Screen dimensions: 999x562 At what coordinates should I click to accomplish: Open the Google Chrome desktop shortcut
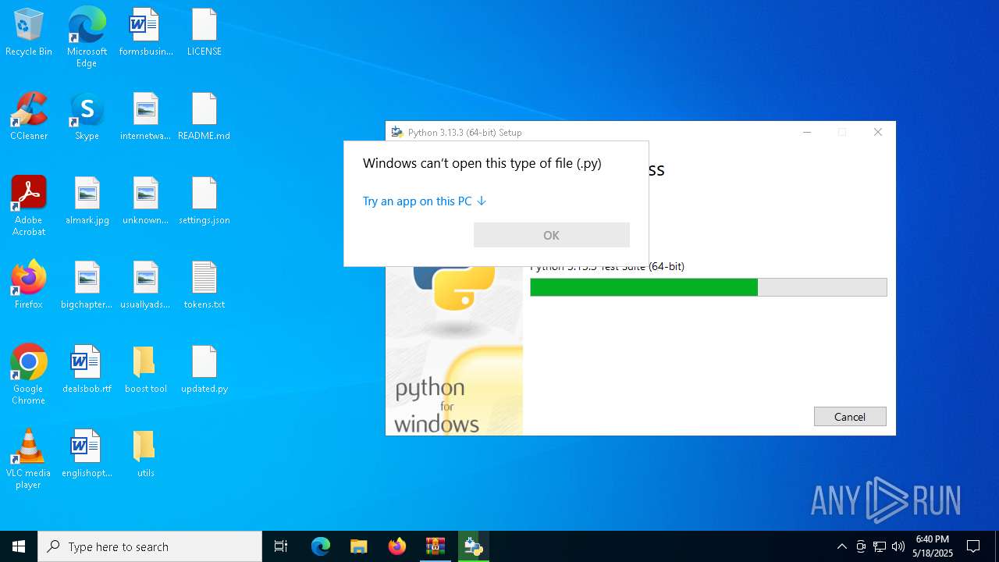(29, 375)
